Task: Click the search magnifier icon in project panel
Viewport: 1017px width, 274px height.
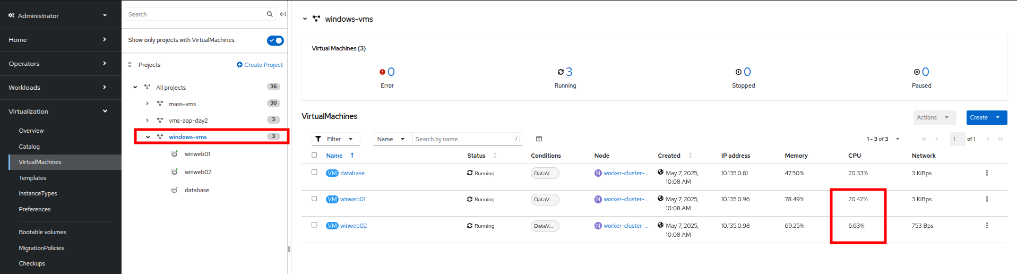Action: (x=270, y=14)
